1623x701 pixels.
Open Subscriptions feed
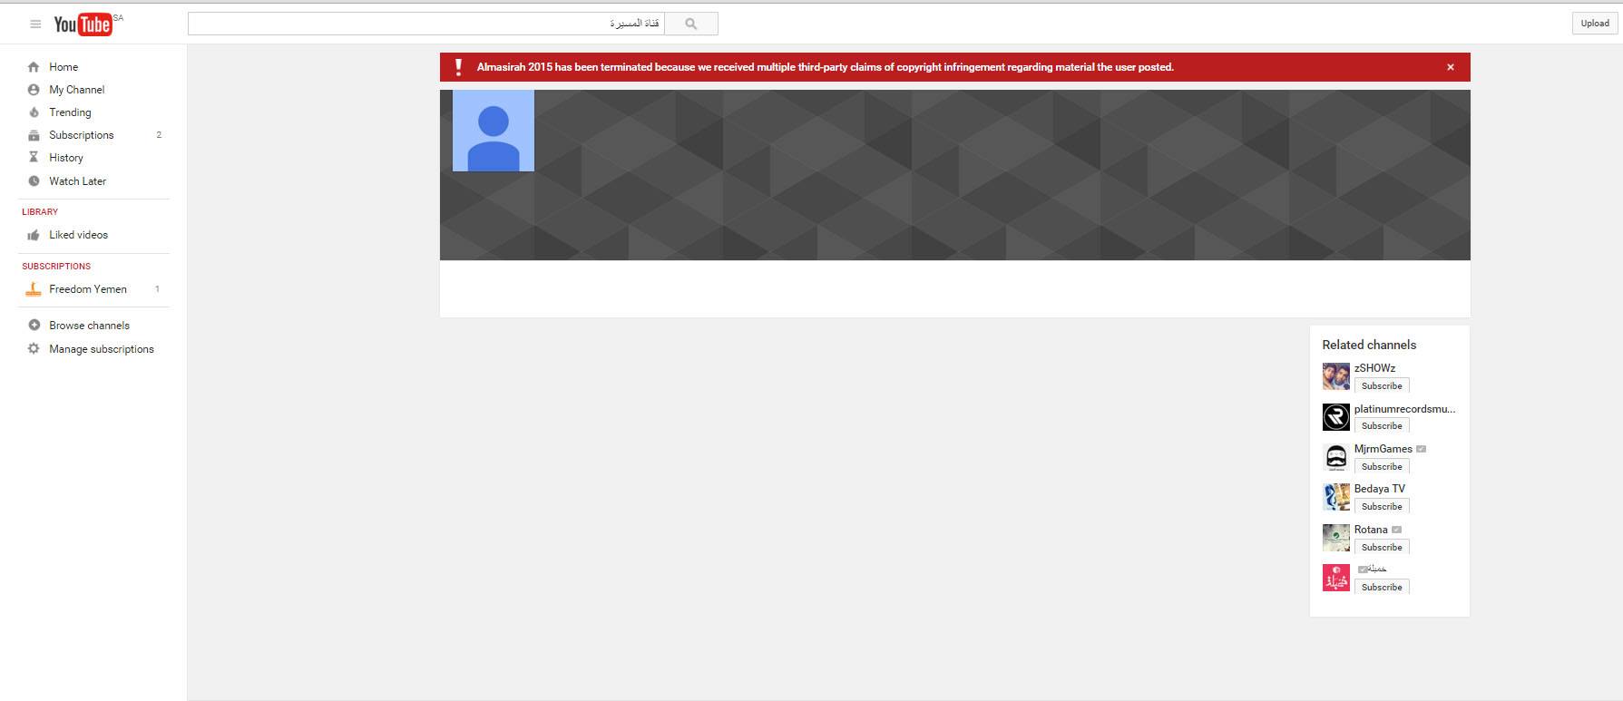(x=82, y=135)
